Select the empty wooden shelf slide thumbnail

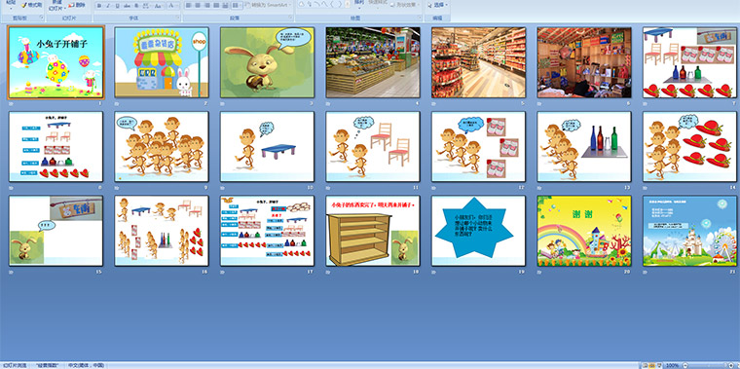[372, 231]
